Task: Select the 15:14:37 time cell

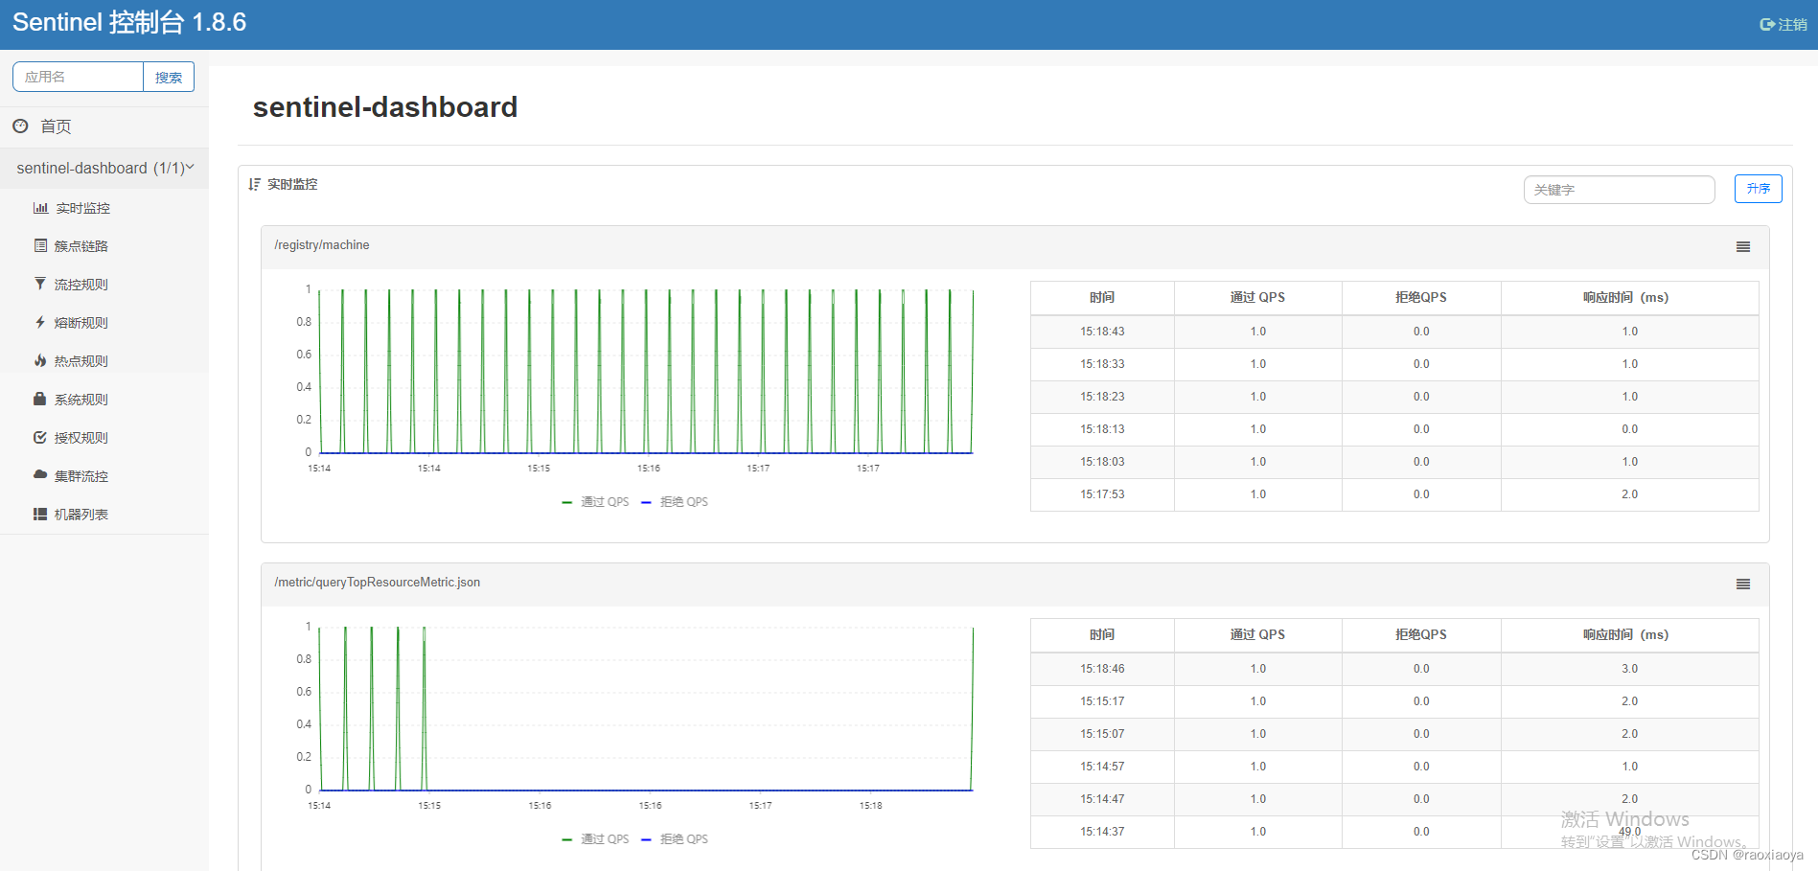Action: [x=1102, y=832]
